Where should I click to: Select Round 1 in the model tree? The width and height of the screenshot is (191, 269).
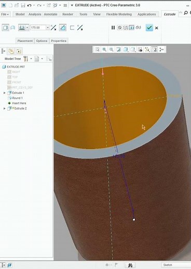15,98
